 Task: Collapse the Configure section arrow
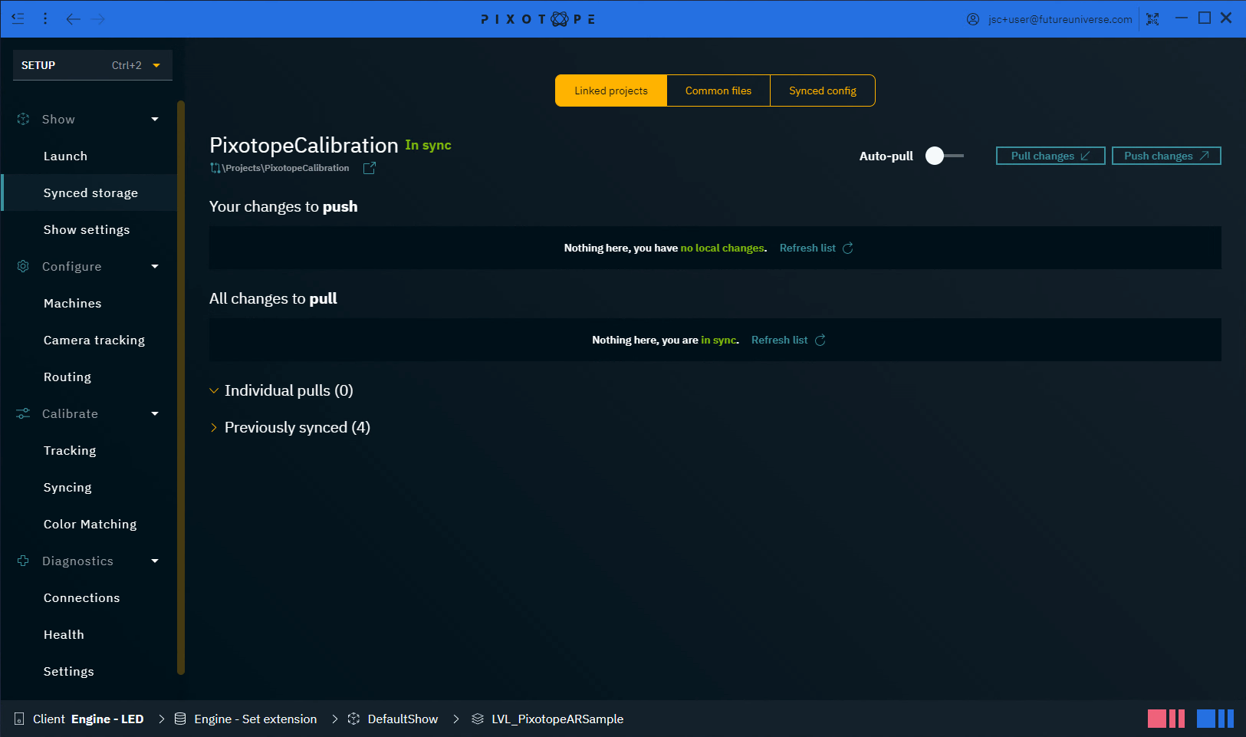click(155, 266)
